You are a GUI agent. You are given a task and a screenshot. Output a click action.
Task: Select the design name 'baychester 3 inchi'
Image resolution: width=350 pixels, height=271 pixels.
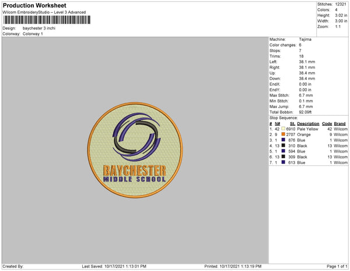click(x=39, y=28)
